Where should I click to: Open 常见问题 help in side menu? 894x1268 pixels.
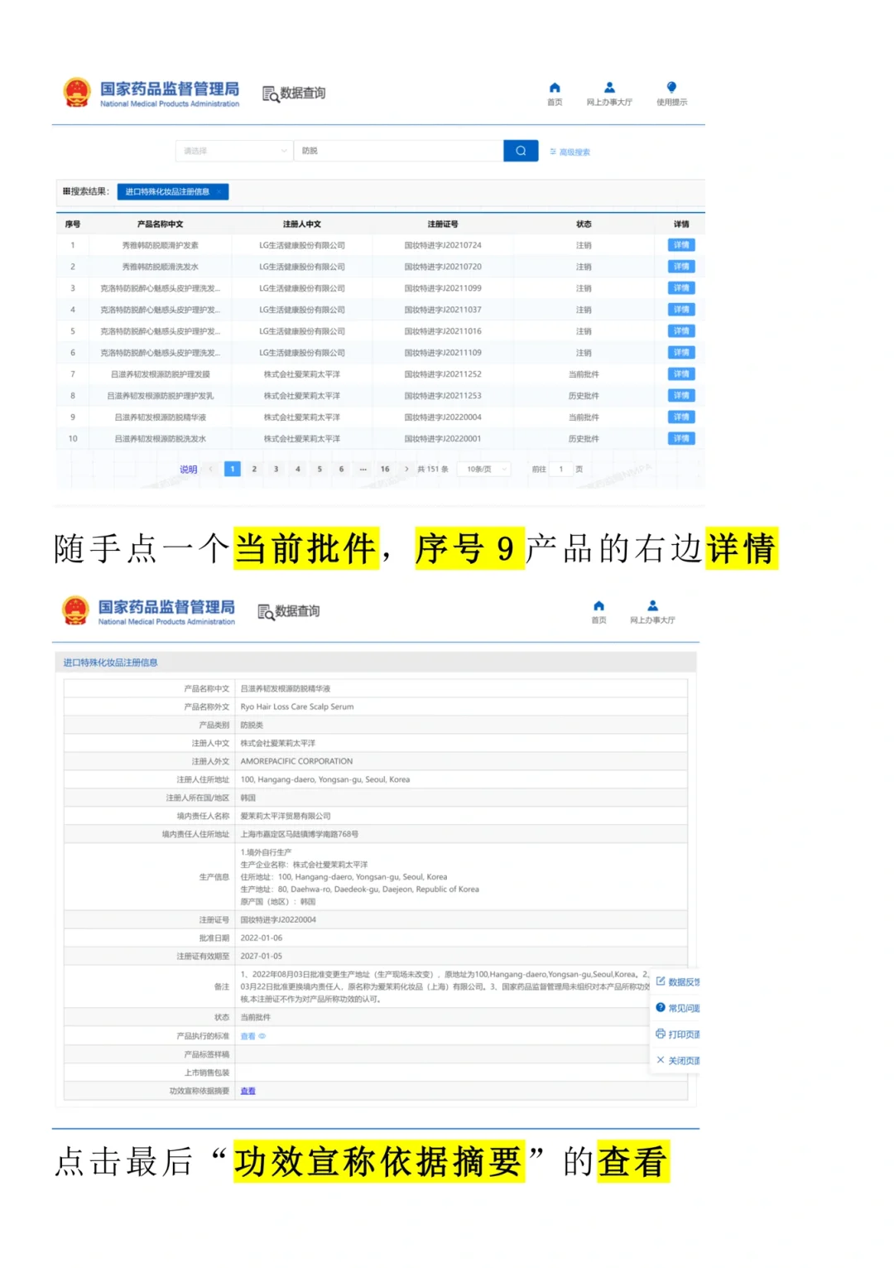tap(678, 1008)
